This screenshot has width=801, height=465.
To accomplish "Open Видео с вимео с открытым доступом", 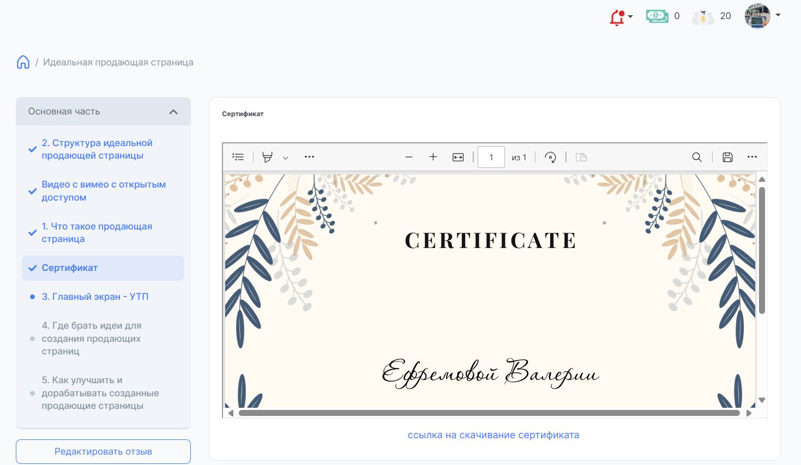I will pyautogui.click(x=104, y=191).
